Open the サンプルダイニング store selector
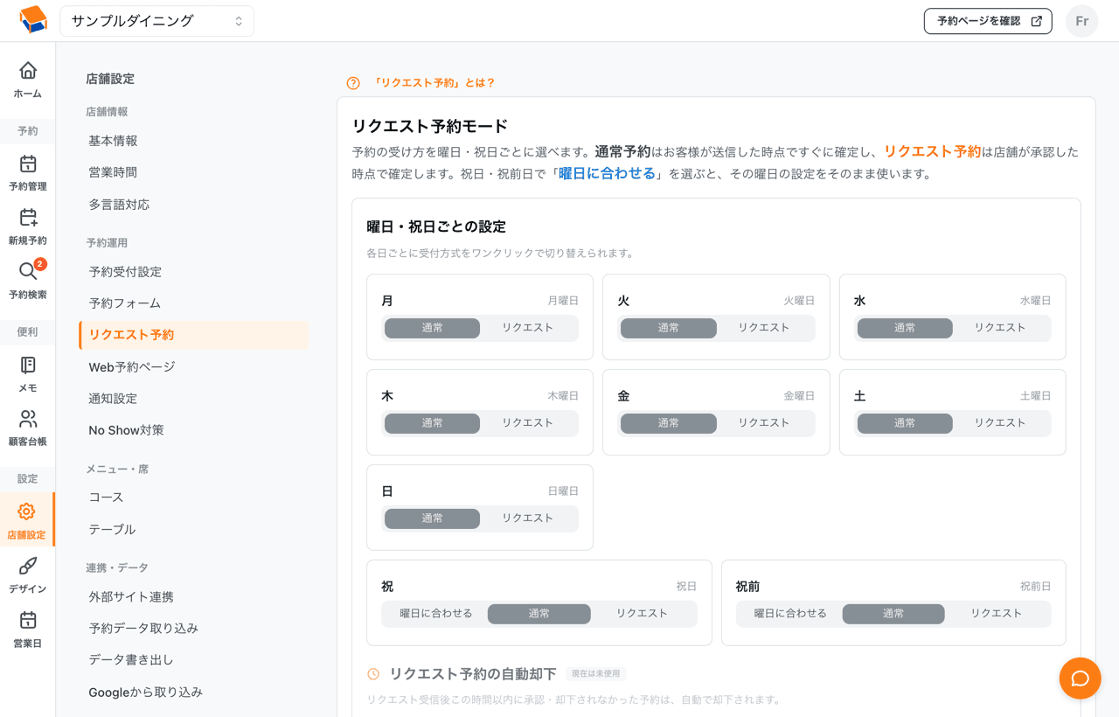The height and width of the screenshot is (717, 1119). point(157,21)
